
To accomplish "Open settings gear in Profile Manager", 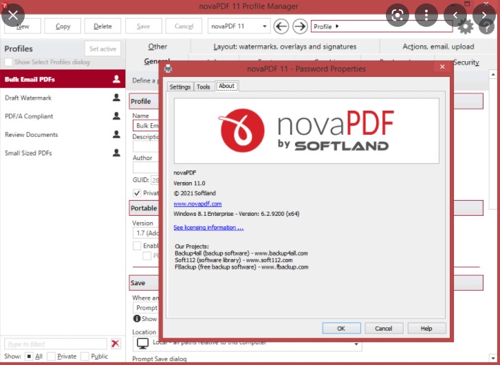I will pos(466,27).
